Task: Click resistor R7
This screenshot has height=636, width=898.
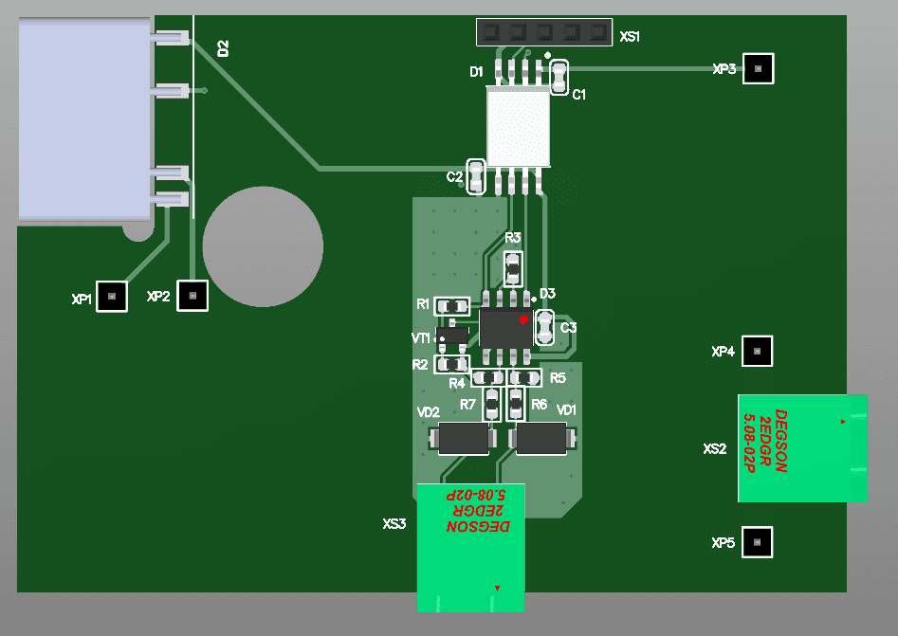Action: point(492,404)
